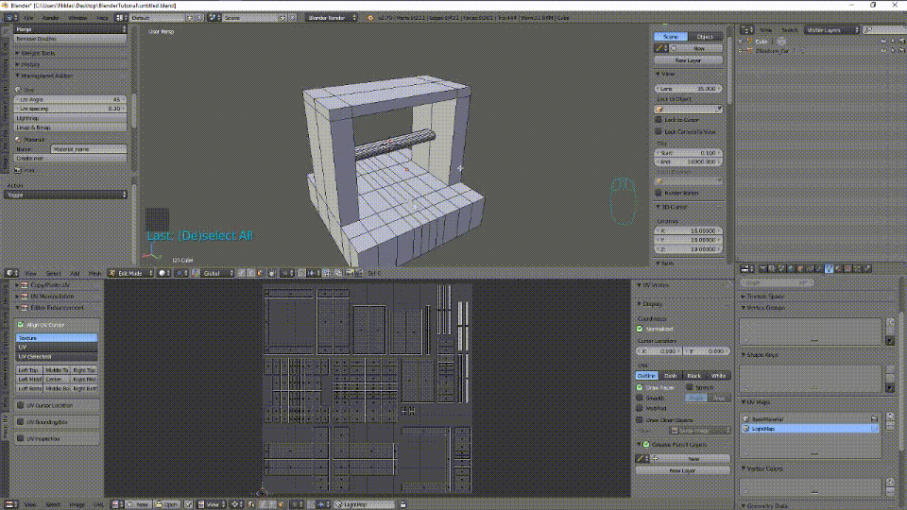The height and width of the screenshot is (510, 907).
Task: Click the Open image button in UV editor
Action: [169, 504]
